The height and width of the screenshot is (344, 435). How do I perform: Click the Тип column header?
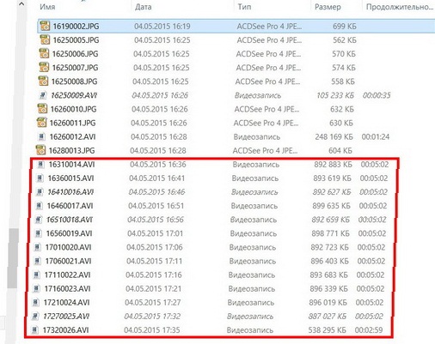[x=244, y=7]
